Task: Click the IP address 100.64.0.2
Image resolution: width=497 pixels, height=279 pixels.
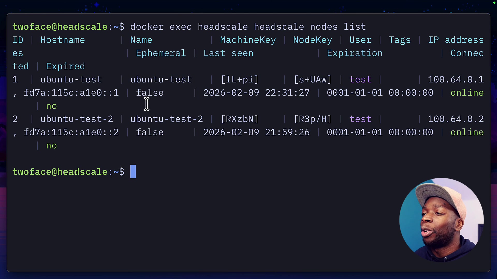Action: pyautogui.click(x=456, y=119)
